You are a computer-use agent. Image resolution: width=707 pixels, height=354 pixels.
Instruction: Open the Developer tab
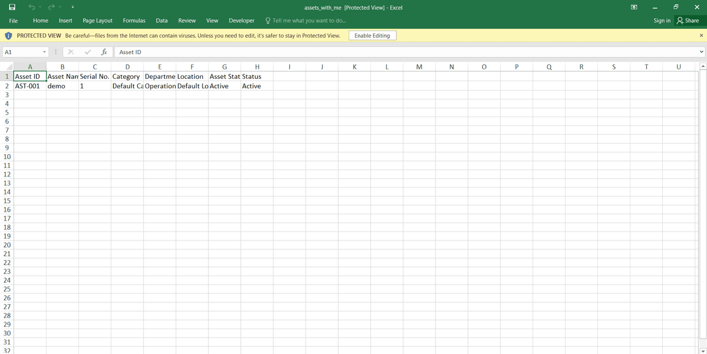coord(241,20)
